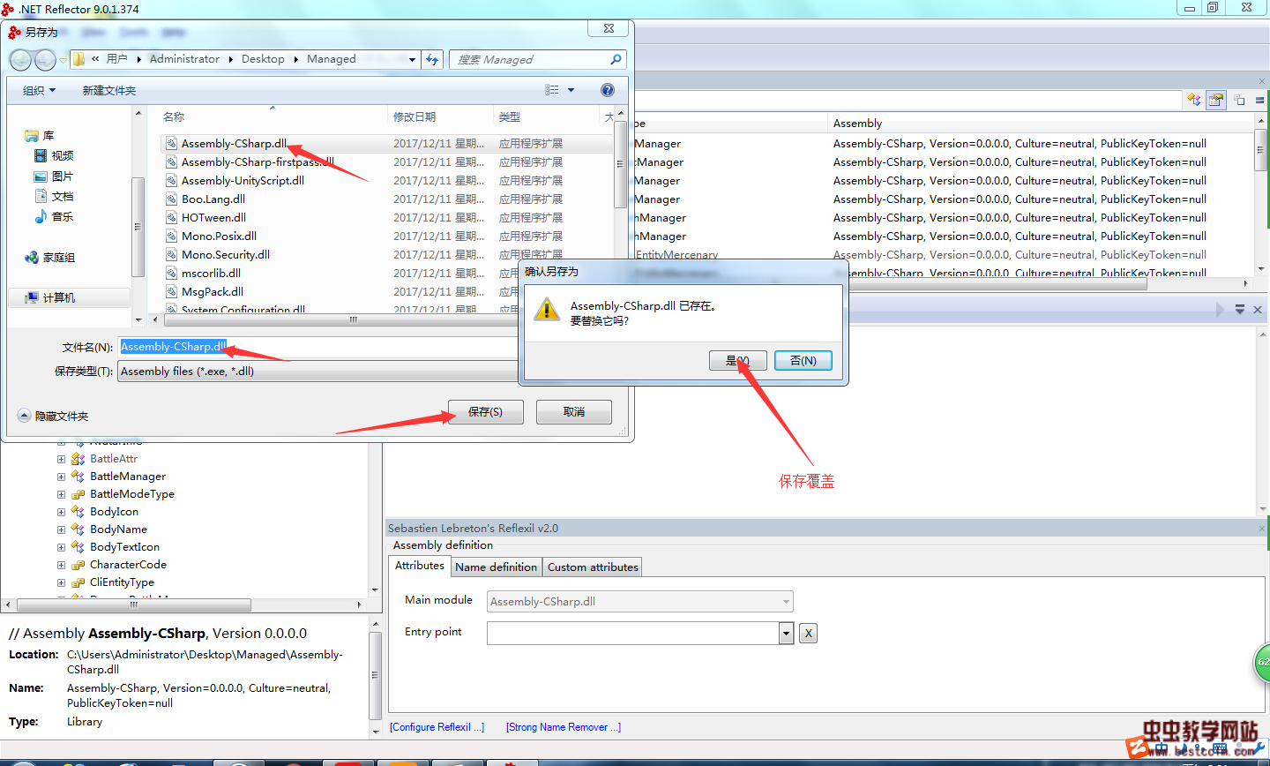
Task: Expand the BattleModeType tree node
Action: tap(61, 494)
